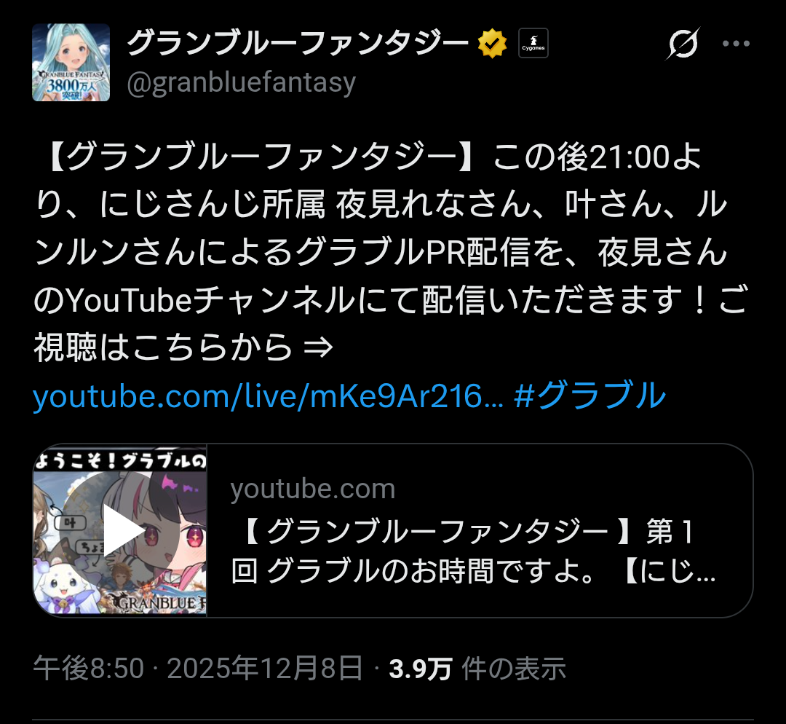
Task: Open the card title 第1回 グラブルのお時間ですよ
Action: pos(473,551)
